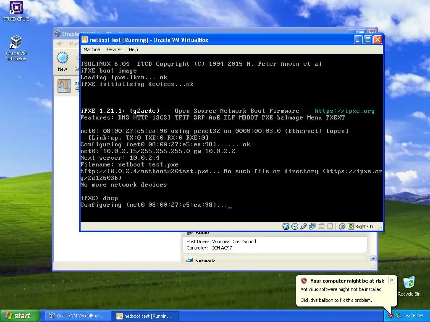Click the network adapters status icon
Screen dimensions: 430x322
tap(312, 226)
